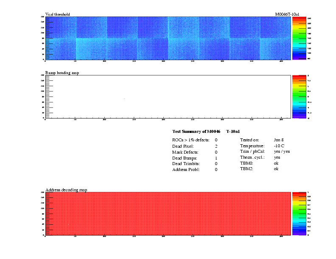This screenshot has width=336, height=259.
Task: Click the Address decoding map title
Action: 66,190
